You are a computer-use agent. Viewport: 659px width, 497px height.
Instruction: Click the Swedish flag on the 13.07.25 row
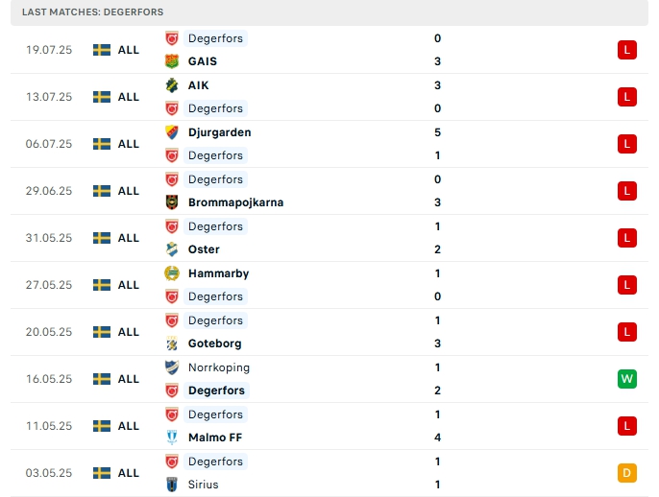pos(102,97)
